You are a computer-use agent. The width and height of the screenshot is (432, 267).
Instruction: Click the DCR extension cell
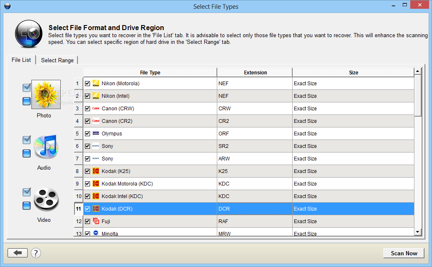[255, 209]
